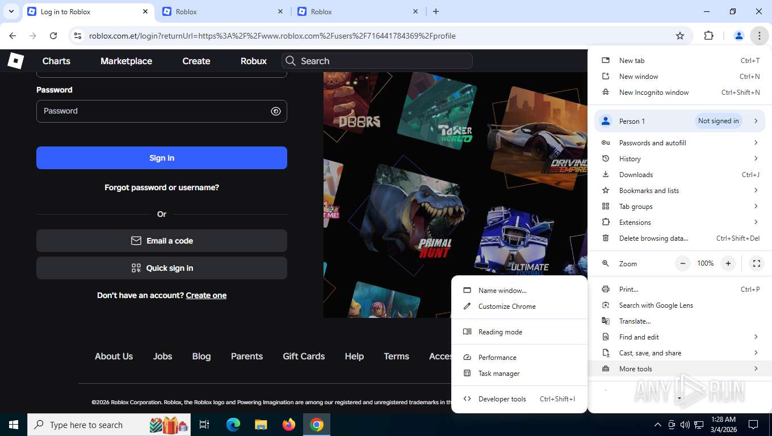This screenshot has height=436, width=772.
Task: Click the Roblox Search field
Action: (377, 61)
